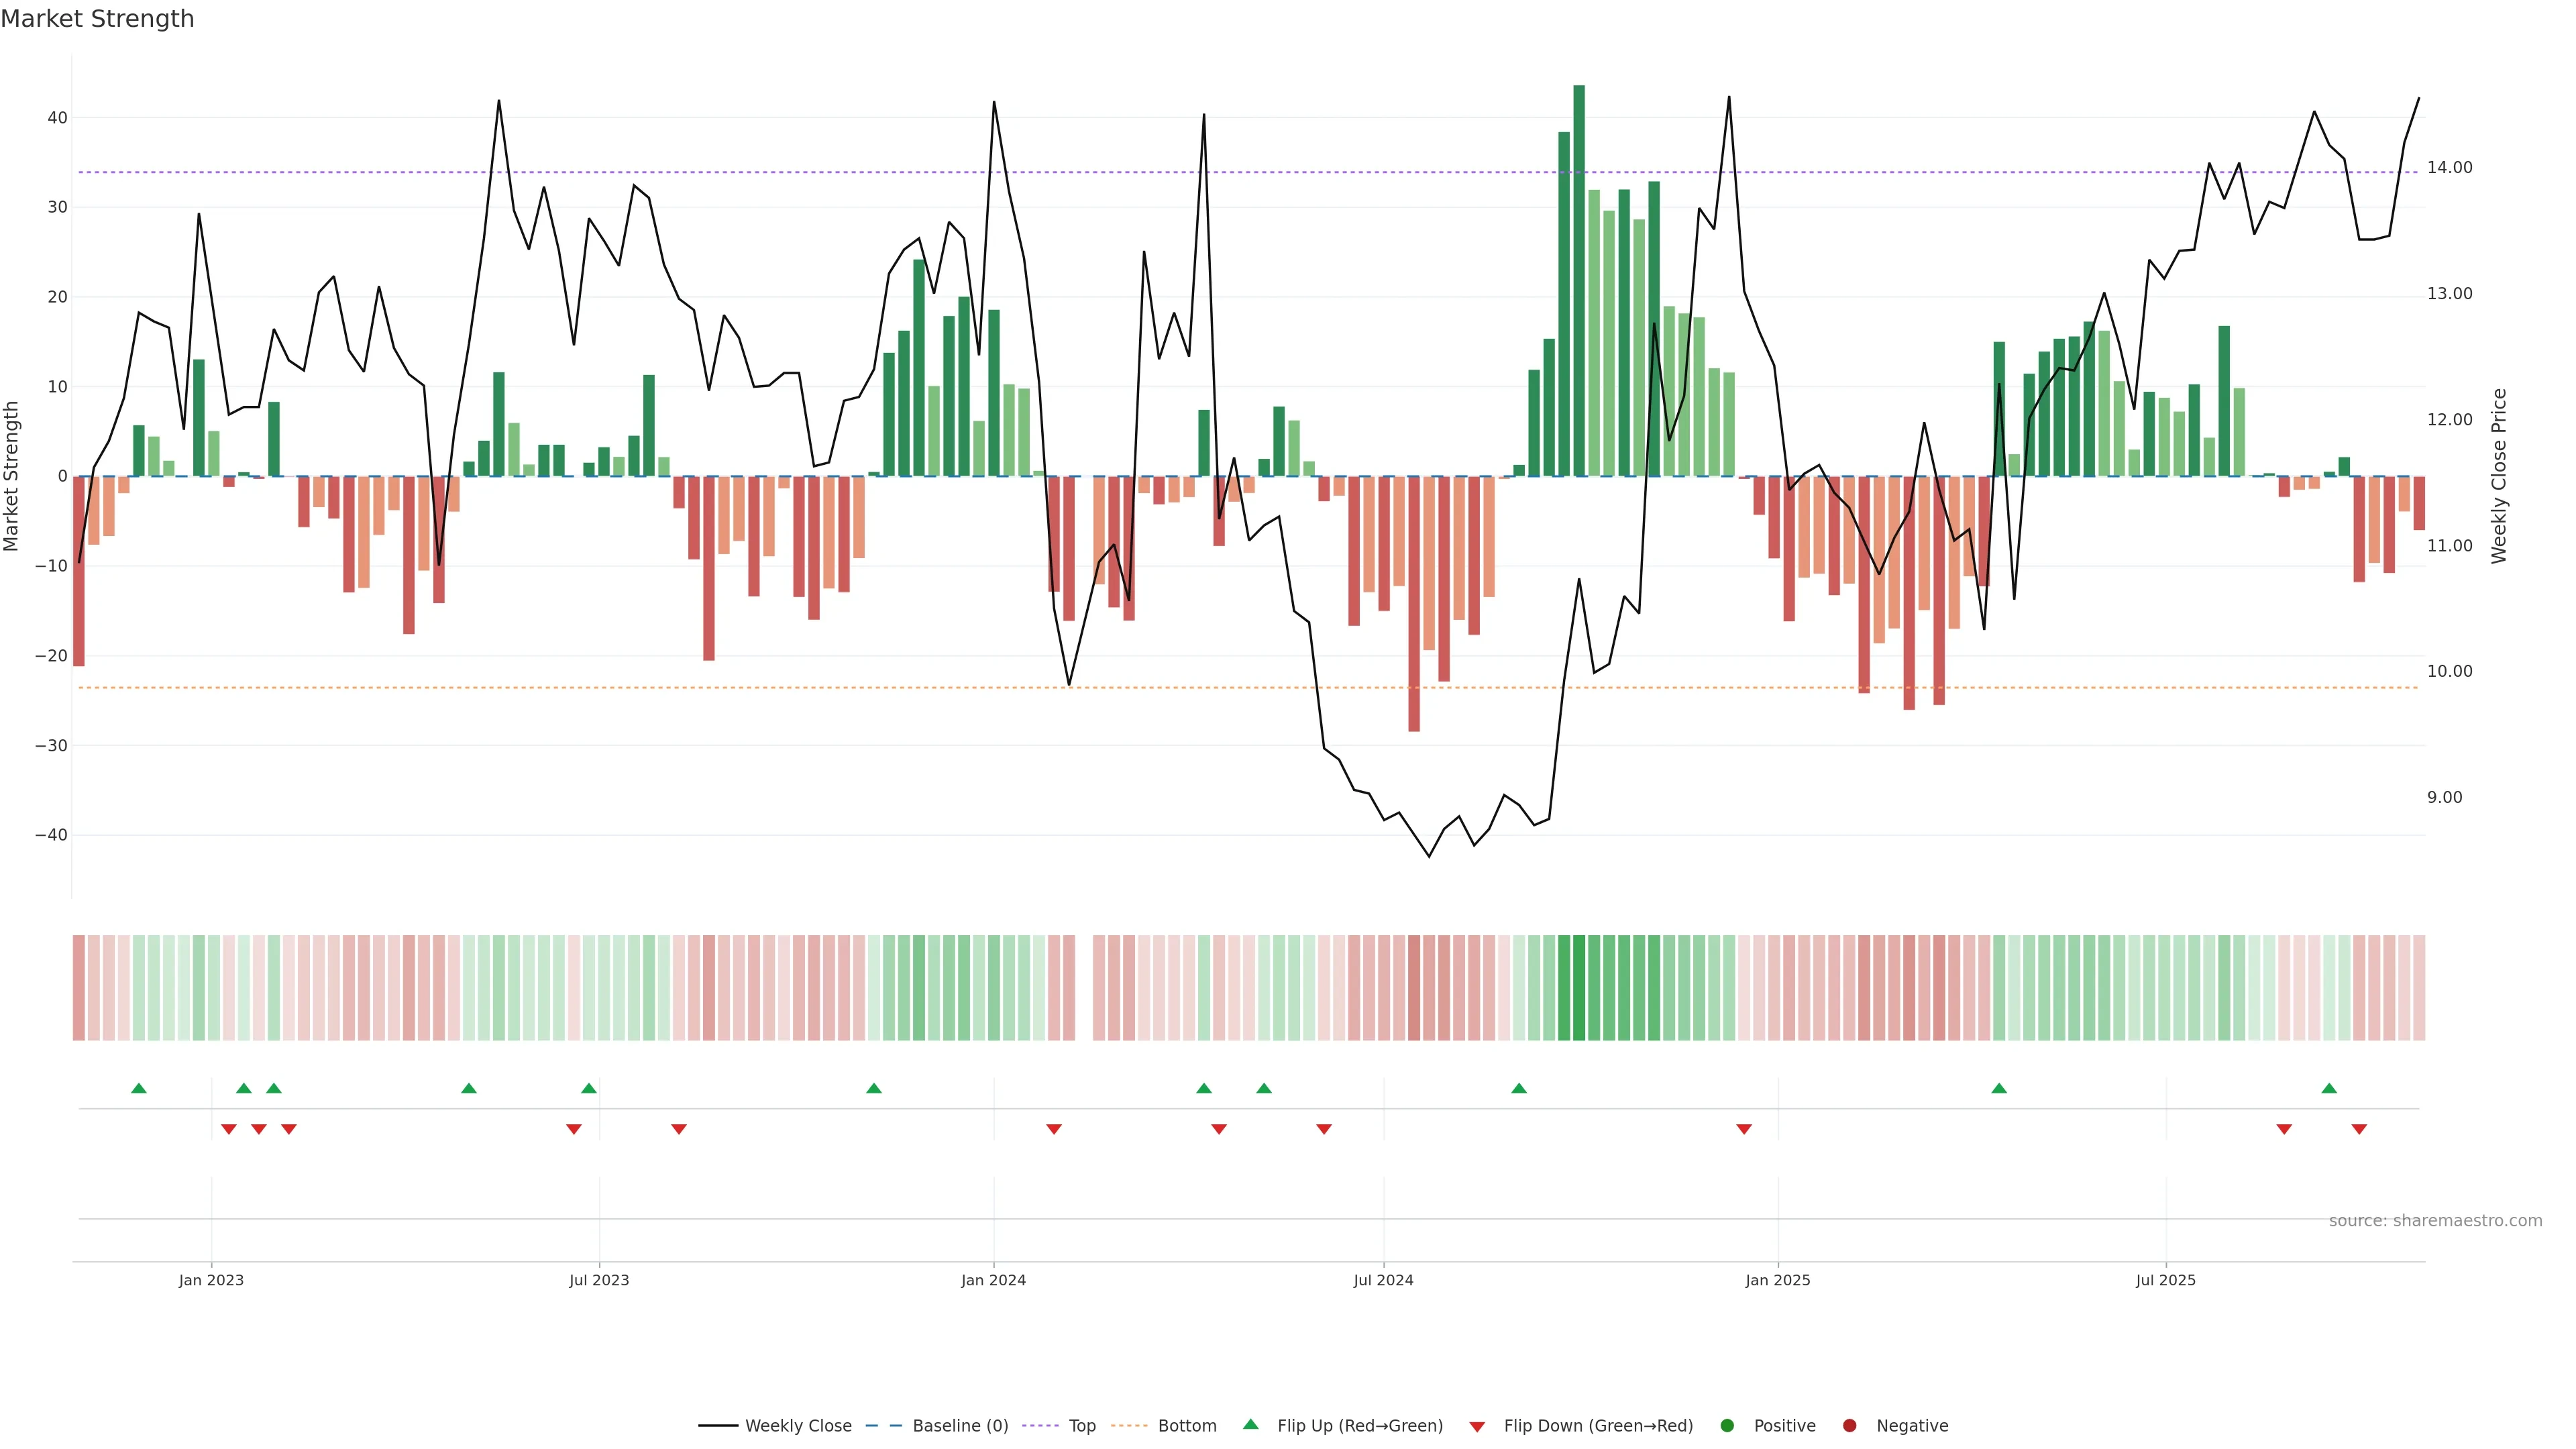
Task: Click the darkest green heatmap strip cell
Action: tap(1579, 988)
